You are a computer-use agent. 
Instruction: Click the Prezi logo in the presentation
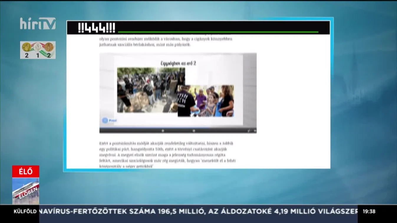[109, 121]
